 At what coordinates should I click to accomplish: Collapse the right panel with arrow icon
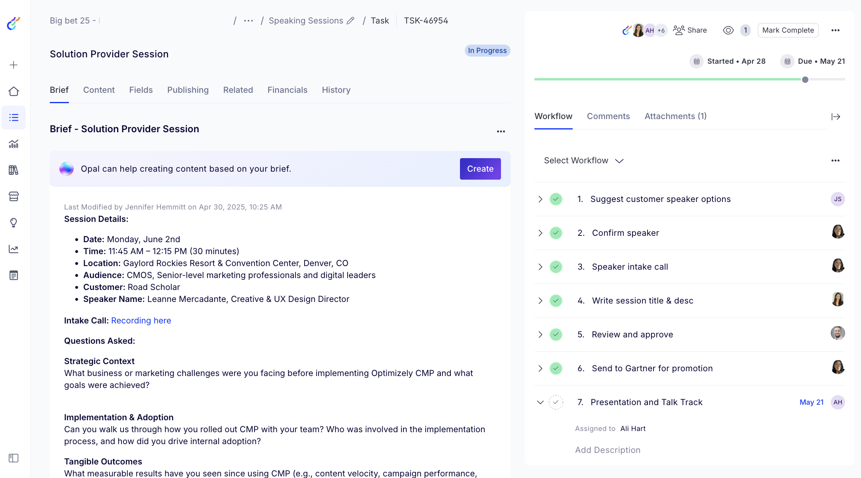pos(836,117)
